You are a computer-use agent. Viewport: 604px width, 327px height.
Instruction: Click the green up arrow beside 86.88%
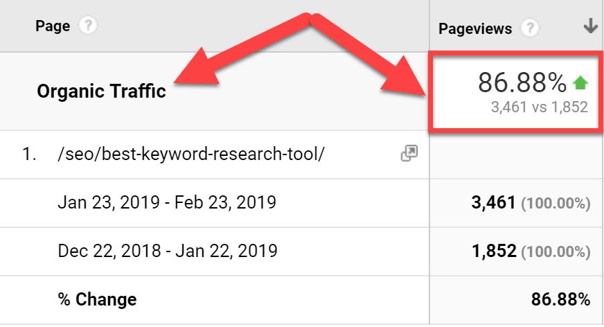[580, 85]
